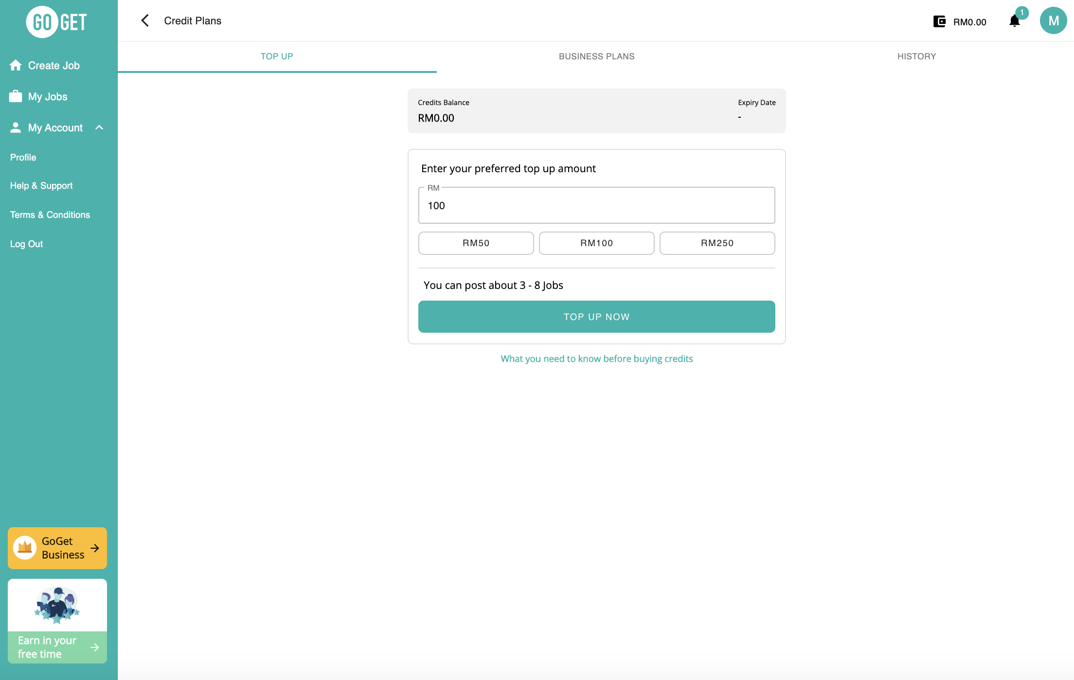Click the back arrow beside Credit Plans
The width and height of the screenshot is (1074, 680).
coord(145,20)
